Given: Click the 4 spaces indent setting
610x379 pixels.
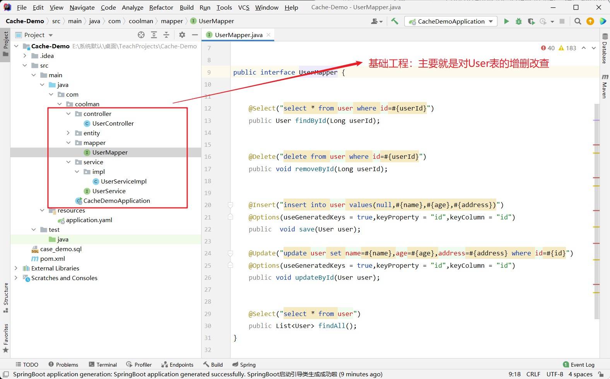Looking at the screenshot, I should click(x=580, y=374).
